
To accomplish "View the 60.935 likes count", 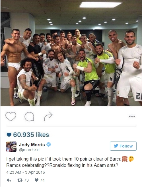I will click(31, 135).
